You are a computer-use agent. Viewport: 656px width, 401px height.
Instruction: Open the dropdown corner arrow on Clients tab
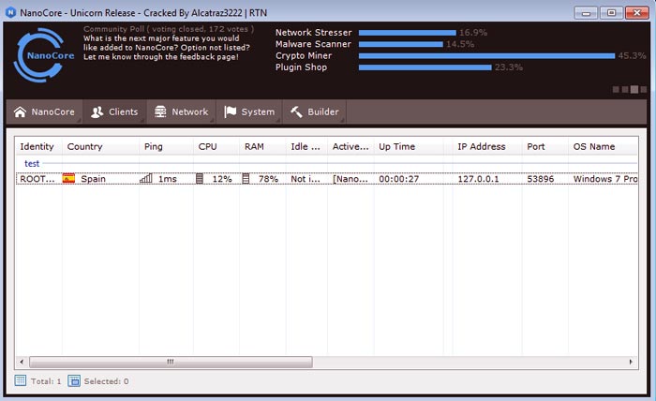[x=142, y=121]
